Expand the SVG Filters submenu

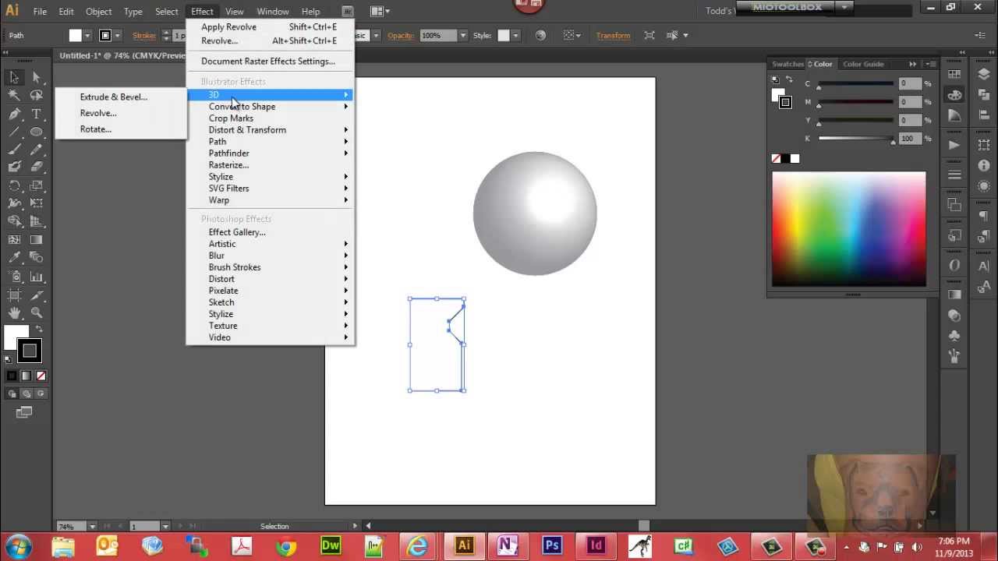[x=270, y=189]
